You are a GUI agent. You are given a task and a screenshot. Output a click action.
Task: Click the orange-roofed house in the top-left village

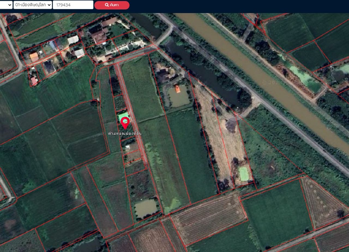[x=34, y=57]
